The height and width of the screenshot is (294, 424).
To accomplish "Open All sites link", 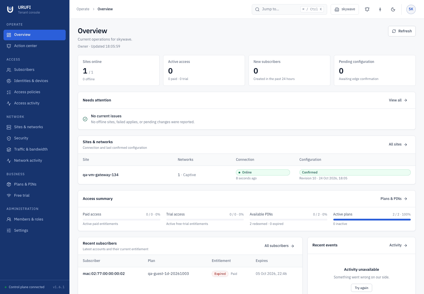I will (x=398, y=144).
